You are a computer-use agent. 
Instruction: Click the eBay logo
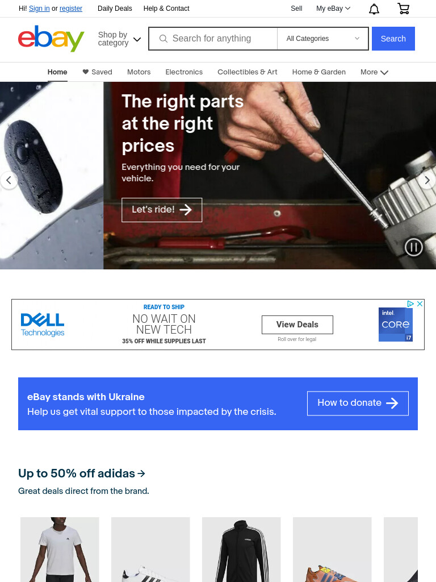click(51, 39)
